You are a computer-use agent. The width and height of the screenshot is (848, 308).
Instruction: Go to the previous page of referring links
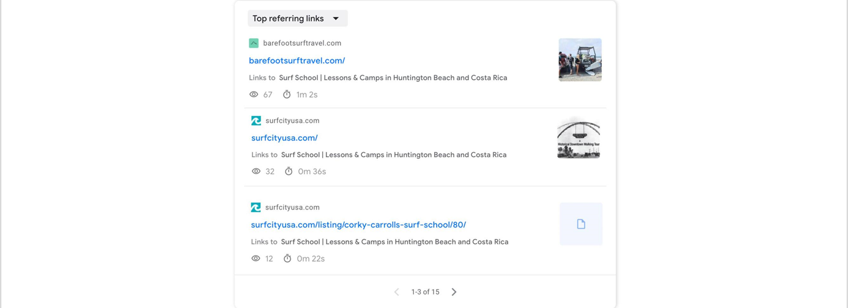[x=397, y=292]
